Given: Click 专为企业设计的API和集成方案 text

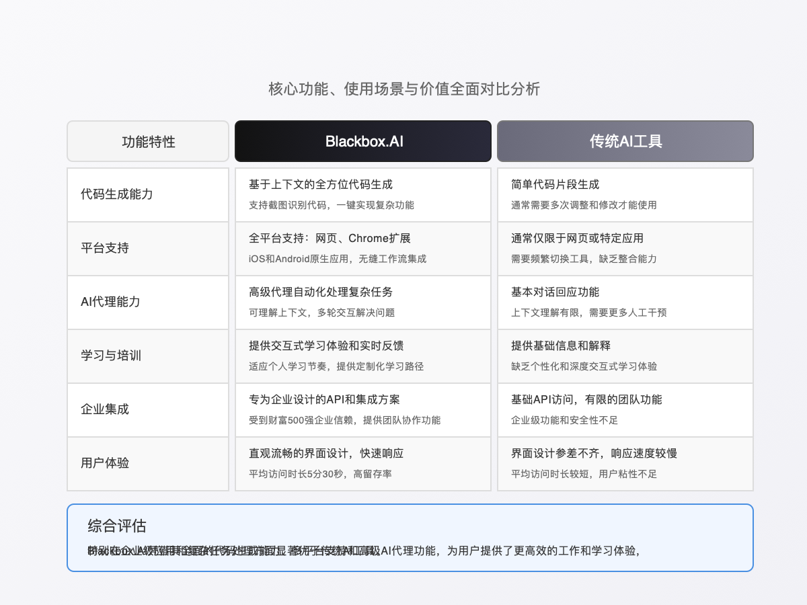Looking at the screenshot, I should (324, 399).
